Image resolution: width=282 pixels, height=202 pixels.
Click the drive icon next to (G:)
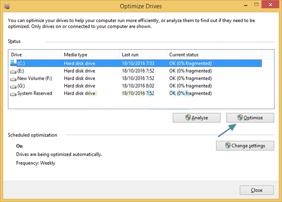click(13, 87)
